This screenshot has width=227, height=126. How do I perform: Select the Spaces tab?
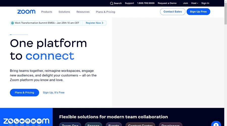tap(93, 124)
